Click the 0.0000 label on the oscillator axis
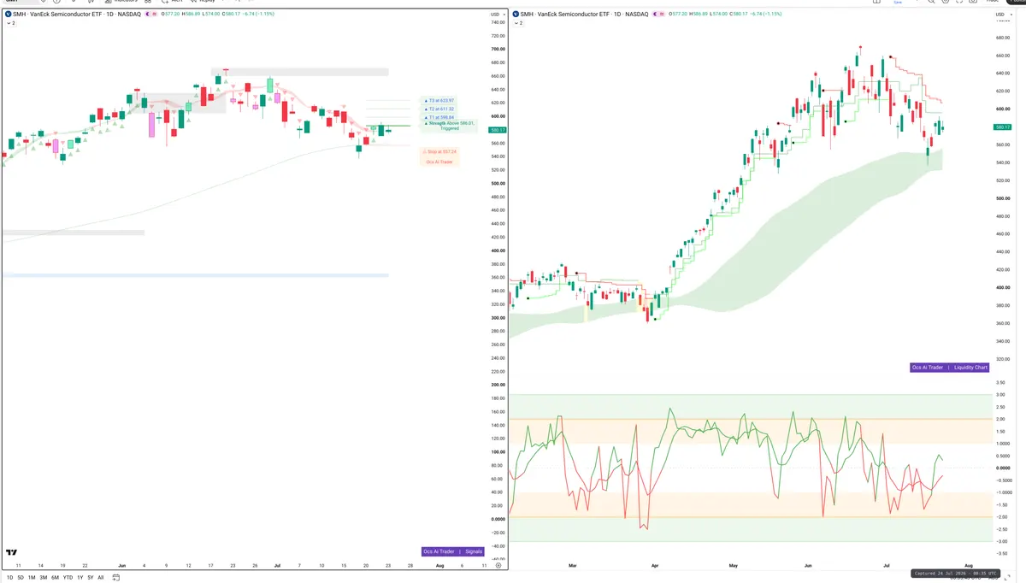Image resolution: width=1026 pixels, height=583 pixels. [1004, 468]
